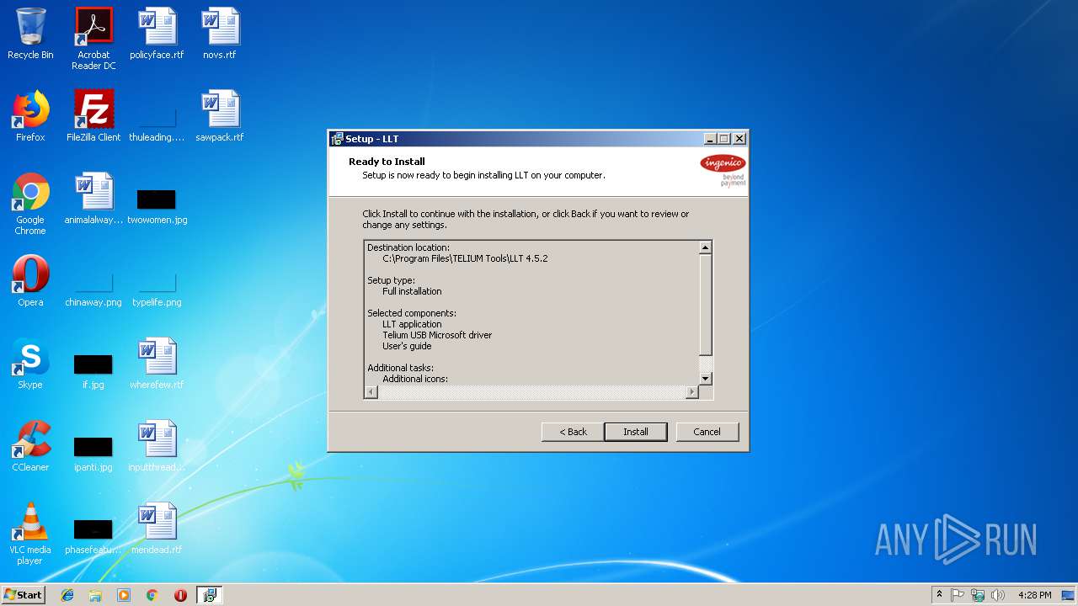
Task: Select chinaway.png desktop file
Action: [93, 289]
